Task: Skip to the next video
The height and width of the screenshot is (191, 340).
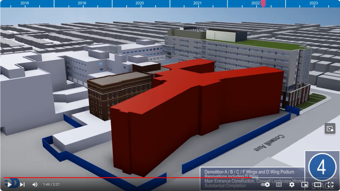Action: click(22, 185)
